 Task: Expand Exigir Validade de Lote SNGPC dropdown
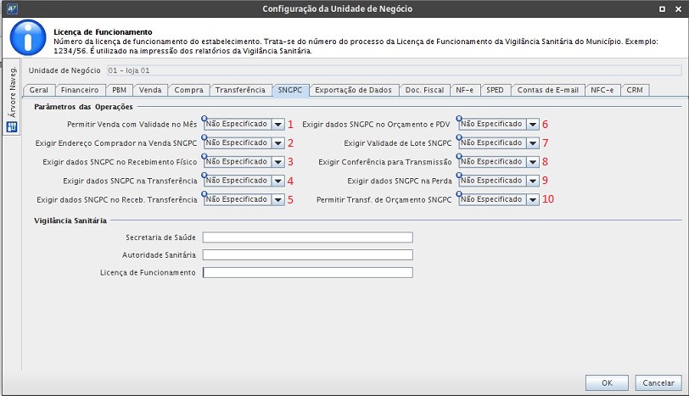click(x=532, y=143)
